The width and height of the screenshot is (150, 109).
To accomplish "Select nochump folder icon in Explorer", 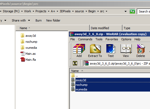I will (x=22, y=41).
